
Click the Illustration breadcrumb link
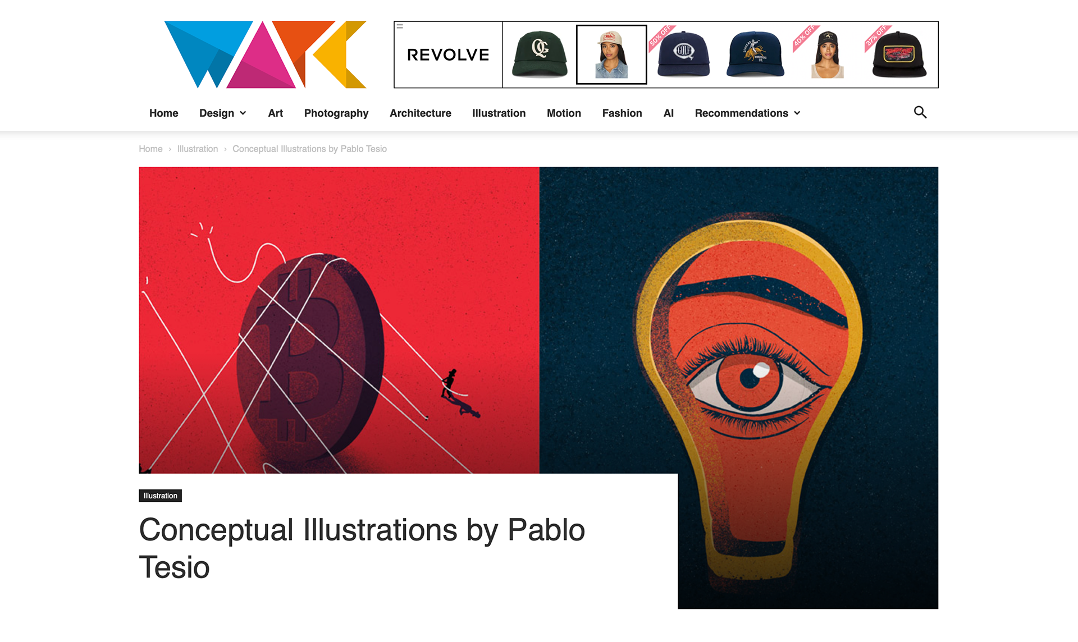(x=198, y=149)
